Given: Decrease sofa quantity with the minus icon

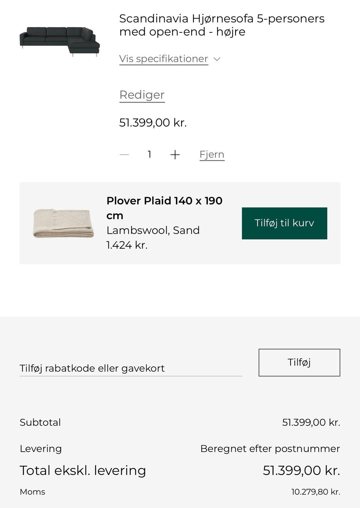Looking at the screenshot, I should (x=124, y=154).
